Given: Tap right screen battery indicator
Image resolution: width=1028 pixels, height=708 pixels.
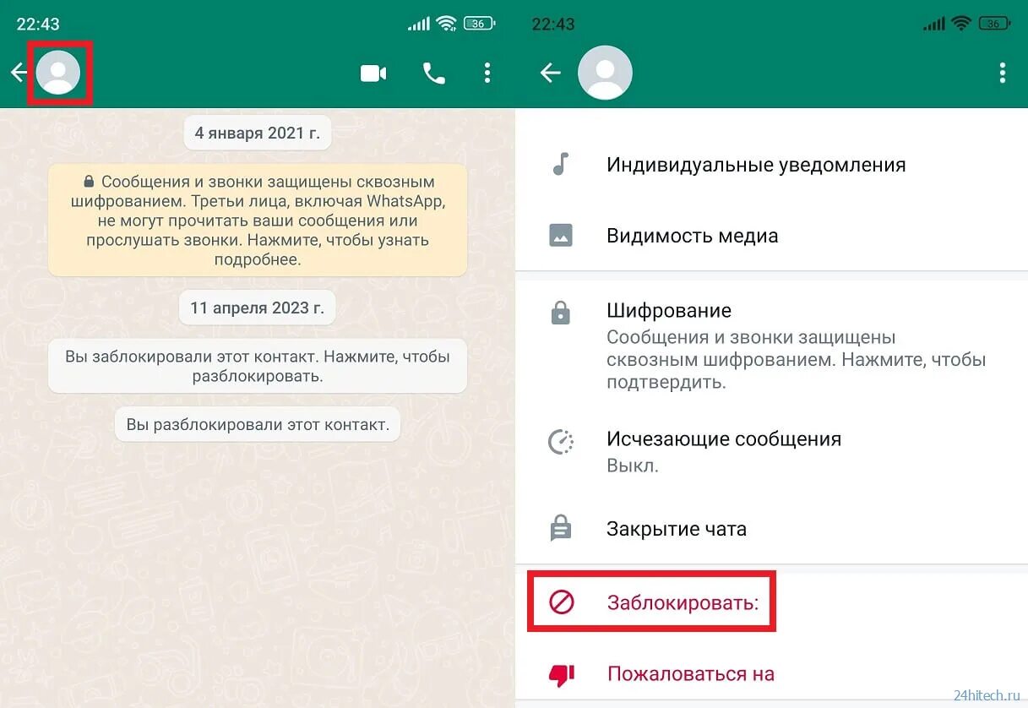Looking at the screenshot, I should click(994, 24).
